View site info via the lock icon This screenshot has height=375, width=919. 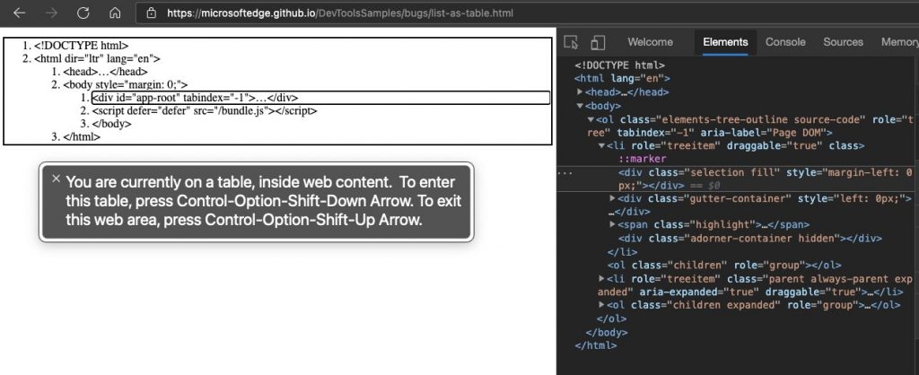click(151, 13)
